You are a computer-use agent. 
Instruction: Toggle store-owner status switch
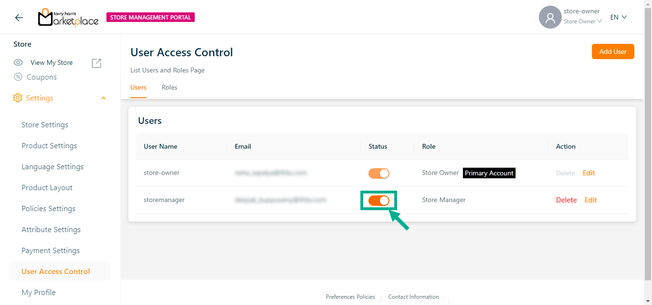click(x=379, y=173)
